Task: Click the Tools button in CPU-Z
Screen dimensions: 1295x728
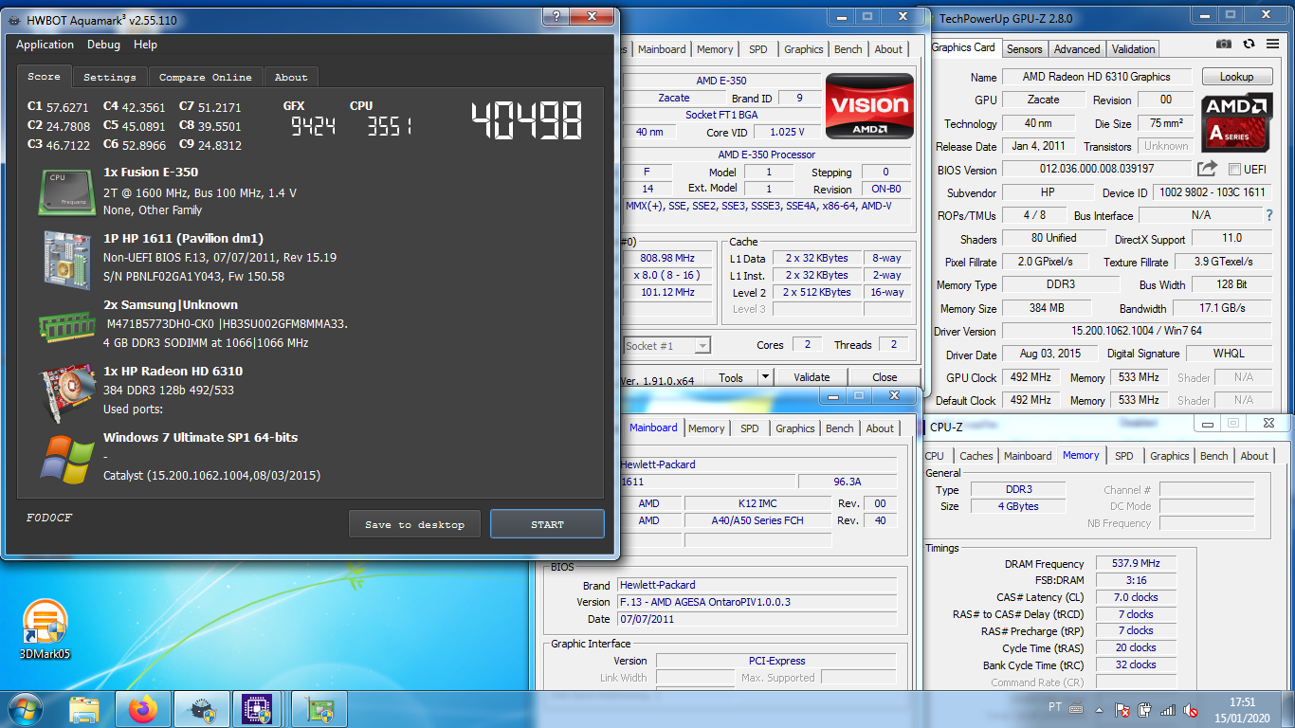Action: tap(731, 376)
